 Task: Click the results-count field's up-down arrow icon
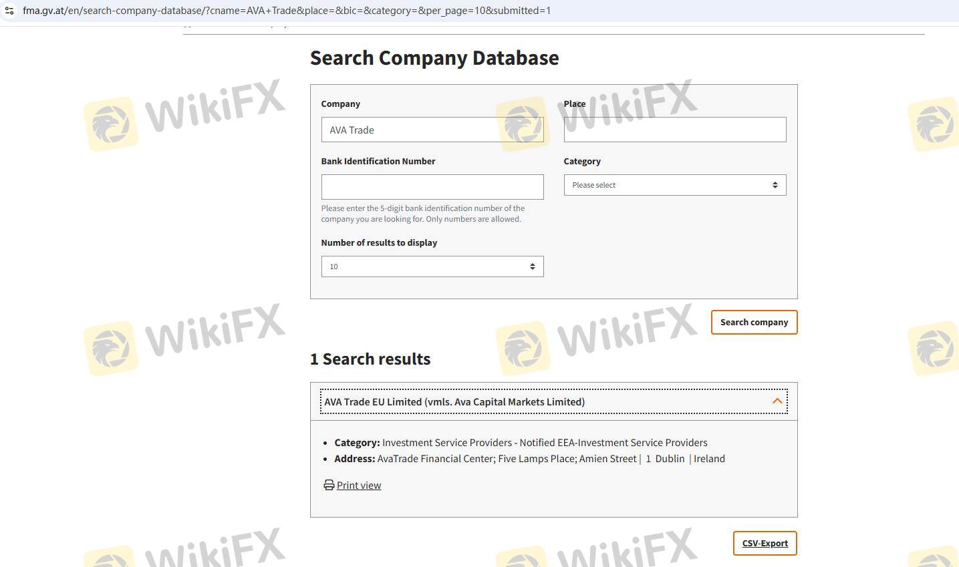(x=532, y=266)
